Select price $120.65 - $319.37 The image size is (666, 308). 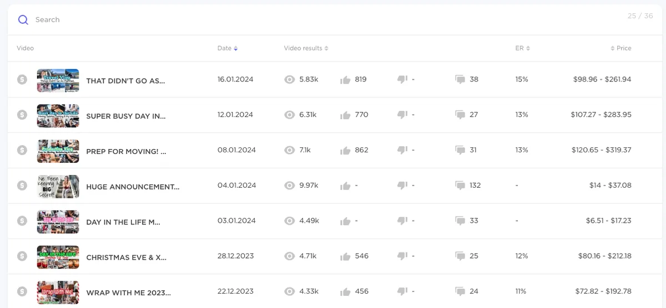(602, 150)
